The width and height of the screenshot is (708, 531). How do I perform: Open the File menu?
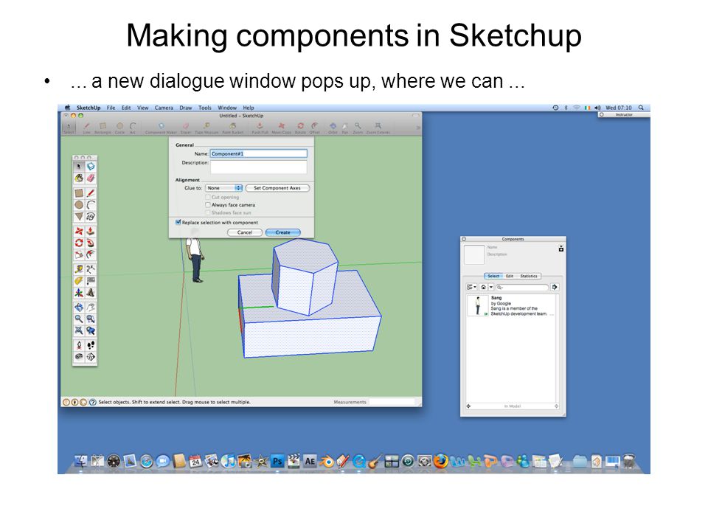pos(111,108)
